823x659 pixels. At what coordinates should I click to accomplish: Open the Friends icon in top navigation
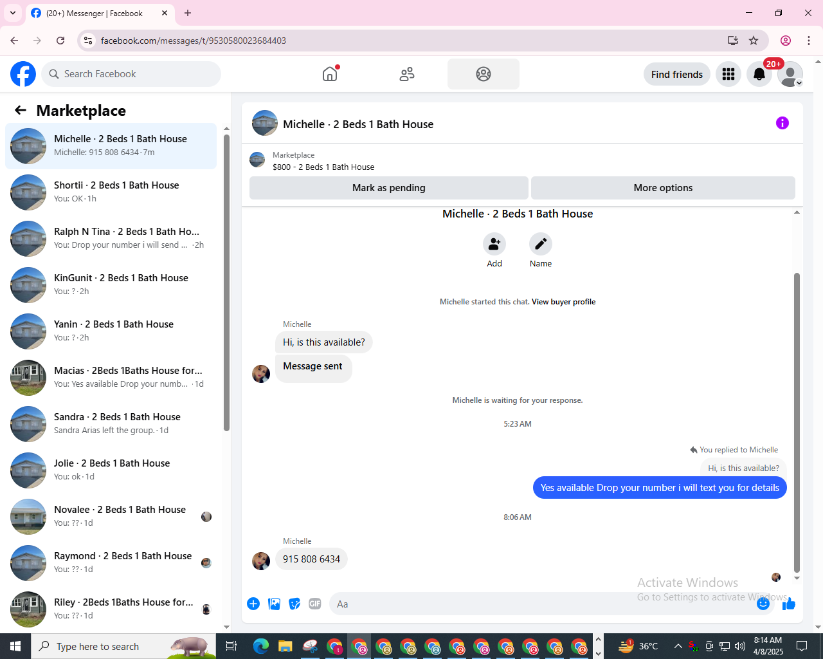coord(407,74)
